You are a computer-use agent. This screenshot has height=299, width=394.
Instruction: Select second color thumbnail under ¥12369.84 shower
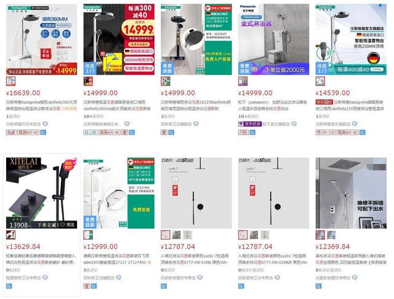[331, 235]
